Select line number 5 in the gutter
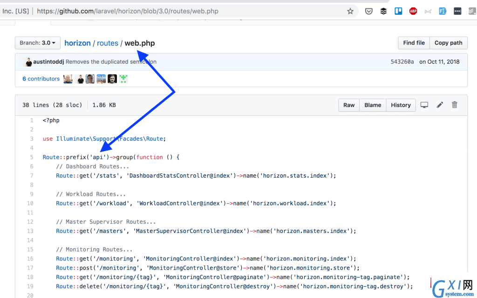Image resolution: width=477 pixels, height=298 pixels. tap(32, 157)
